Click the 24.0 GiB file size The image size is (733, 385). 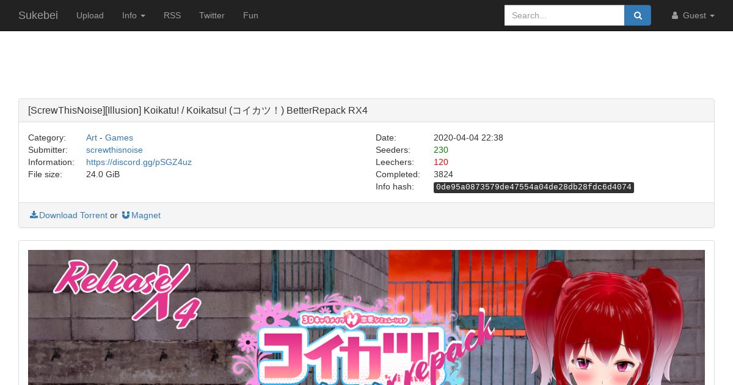103,174
